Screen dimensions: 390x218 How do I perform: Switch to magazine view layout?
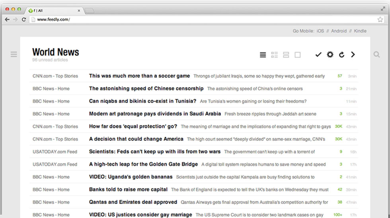pyautogui.click(x=274, y=55)
